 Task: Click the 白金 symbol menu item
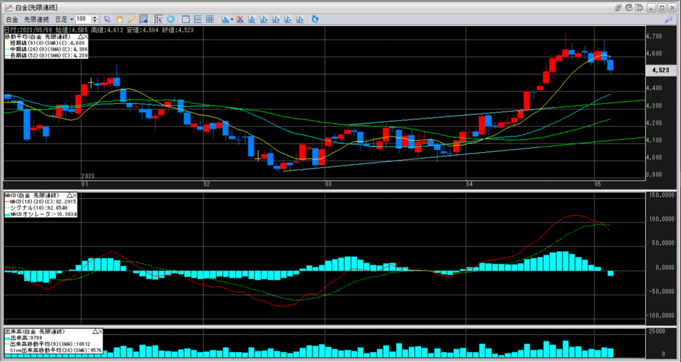click(x=11, y=19)
